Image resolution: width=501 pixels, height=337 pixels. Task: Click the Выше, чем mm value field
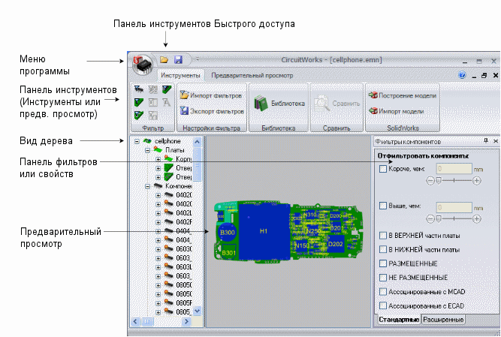tap(454, 207)
